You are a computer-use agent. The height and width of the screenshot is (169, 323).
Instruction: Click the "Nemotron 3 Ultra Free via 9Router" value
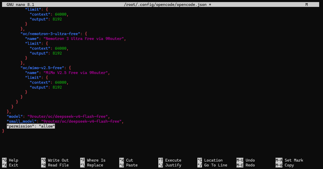click(x=83, y=39)
